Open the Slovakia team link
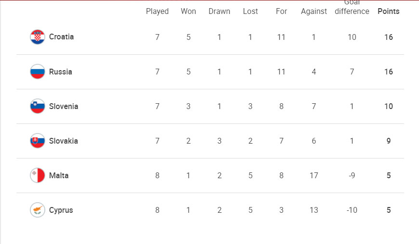The image size is (419, 244). (64, 141)
